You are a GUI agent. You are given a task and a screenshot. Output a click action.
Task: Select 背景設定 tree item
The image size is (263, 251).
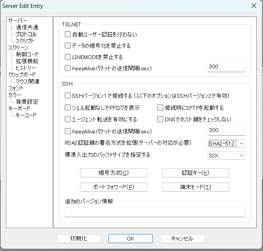click(x=27, y=102)
